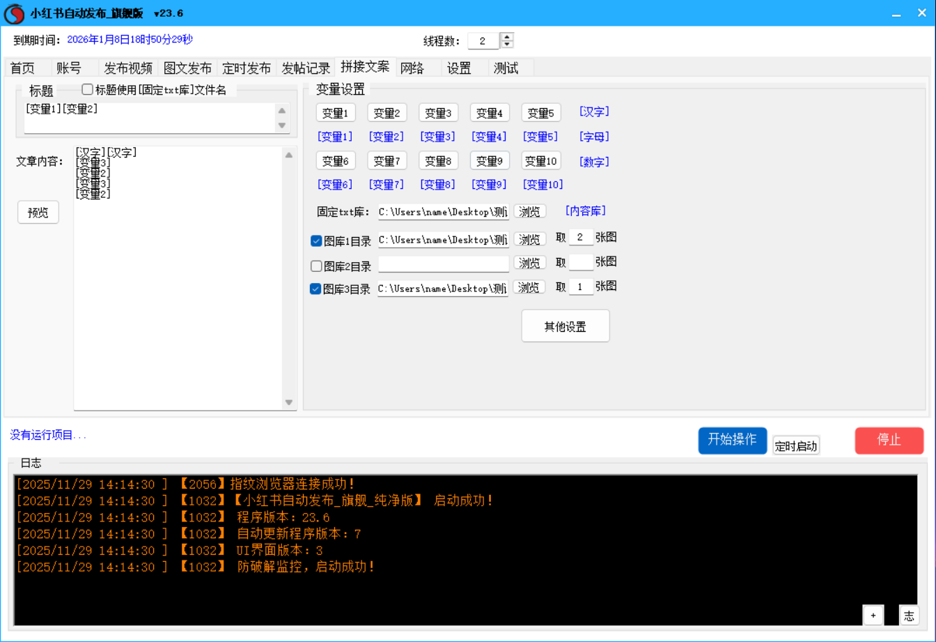Decrease thread count with down arrow

(x=507, y=45)
